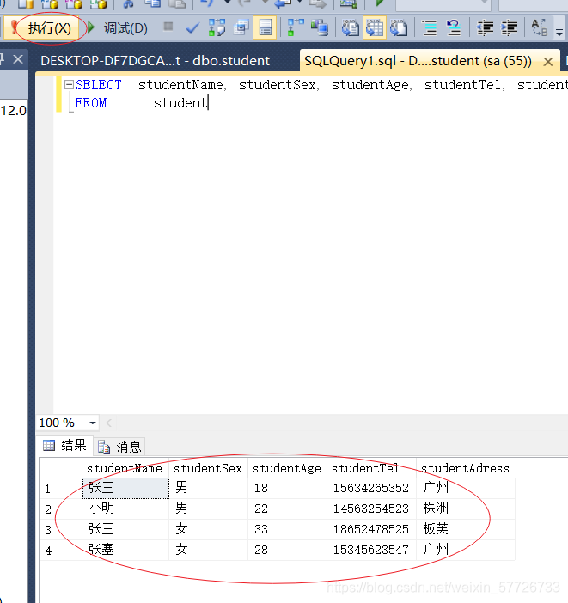This screenshot has height=603, width=568.
Task: Switch results output to file
Action: coord(399,28)
